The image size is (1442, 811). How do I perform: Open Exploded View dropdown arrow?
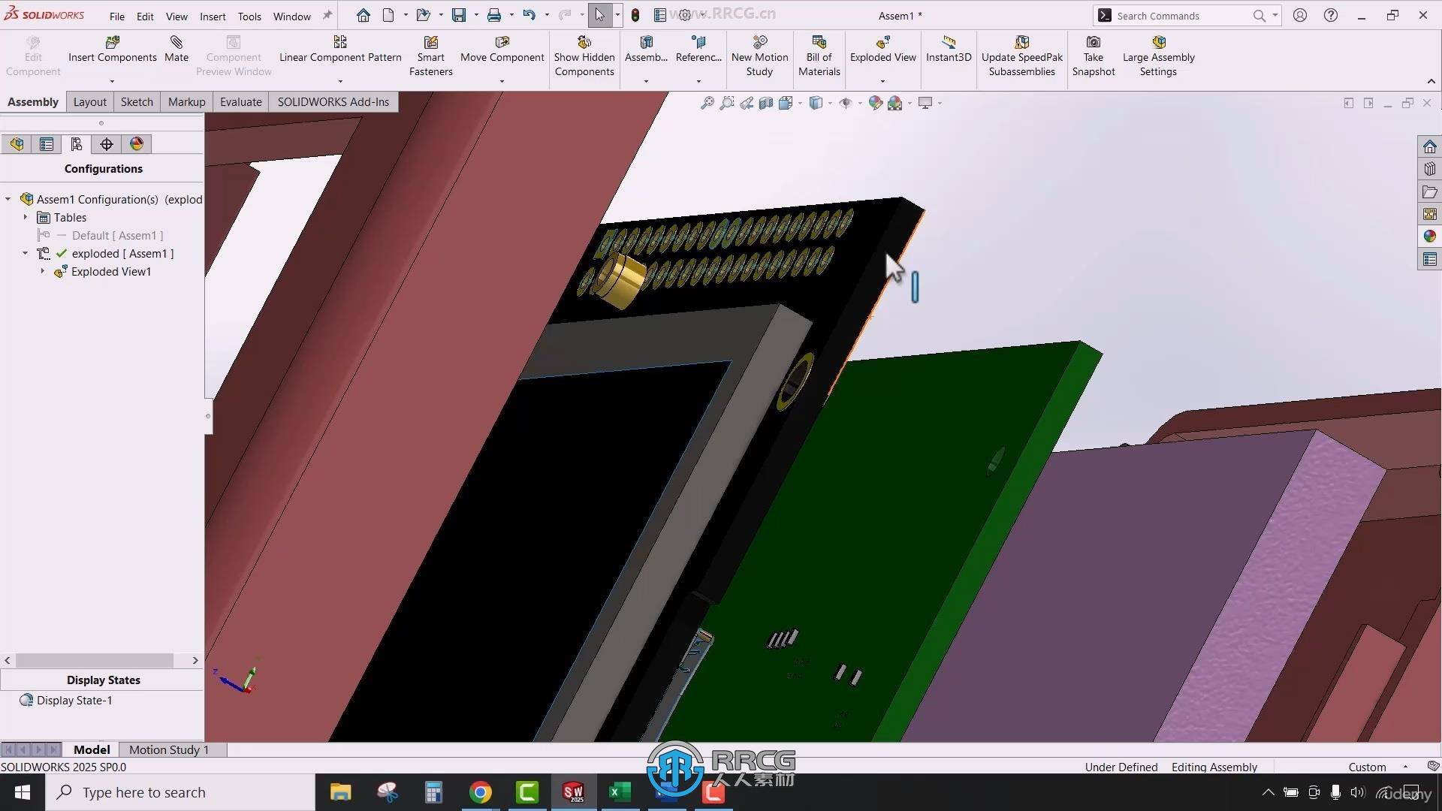coord(882,81)
